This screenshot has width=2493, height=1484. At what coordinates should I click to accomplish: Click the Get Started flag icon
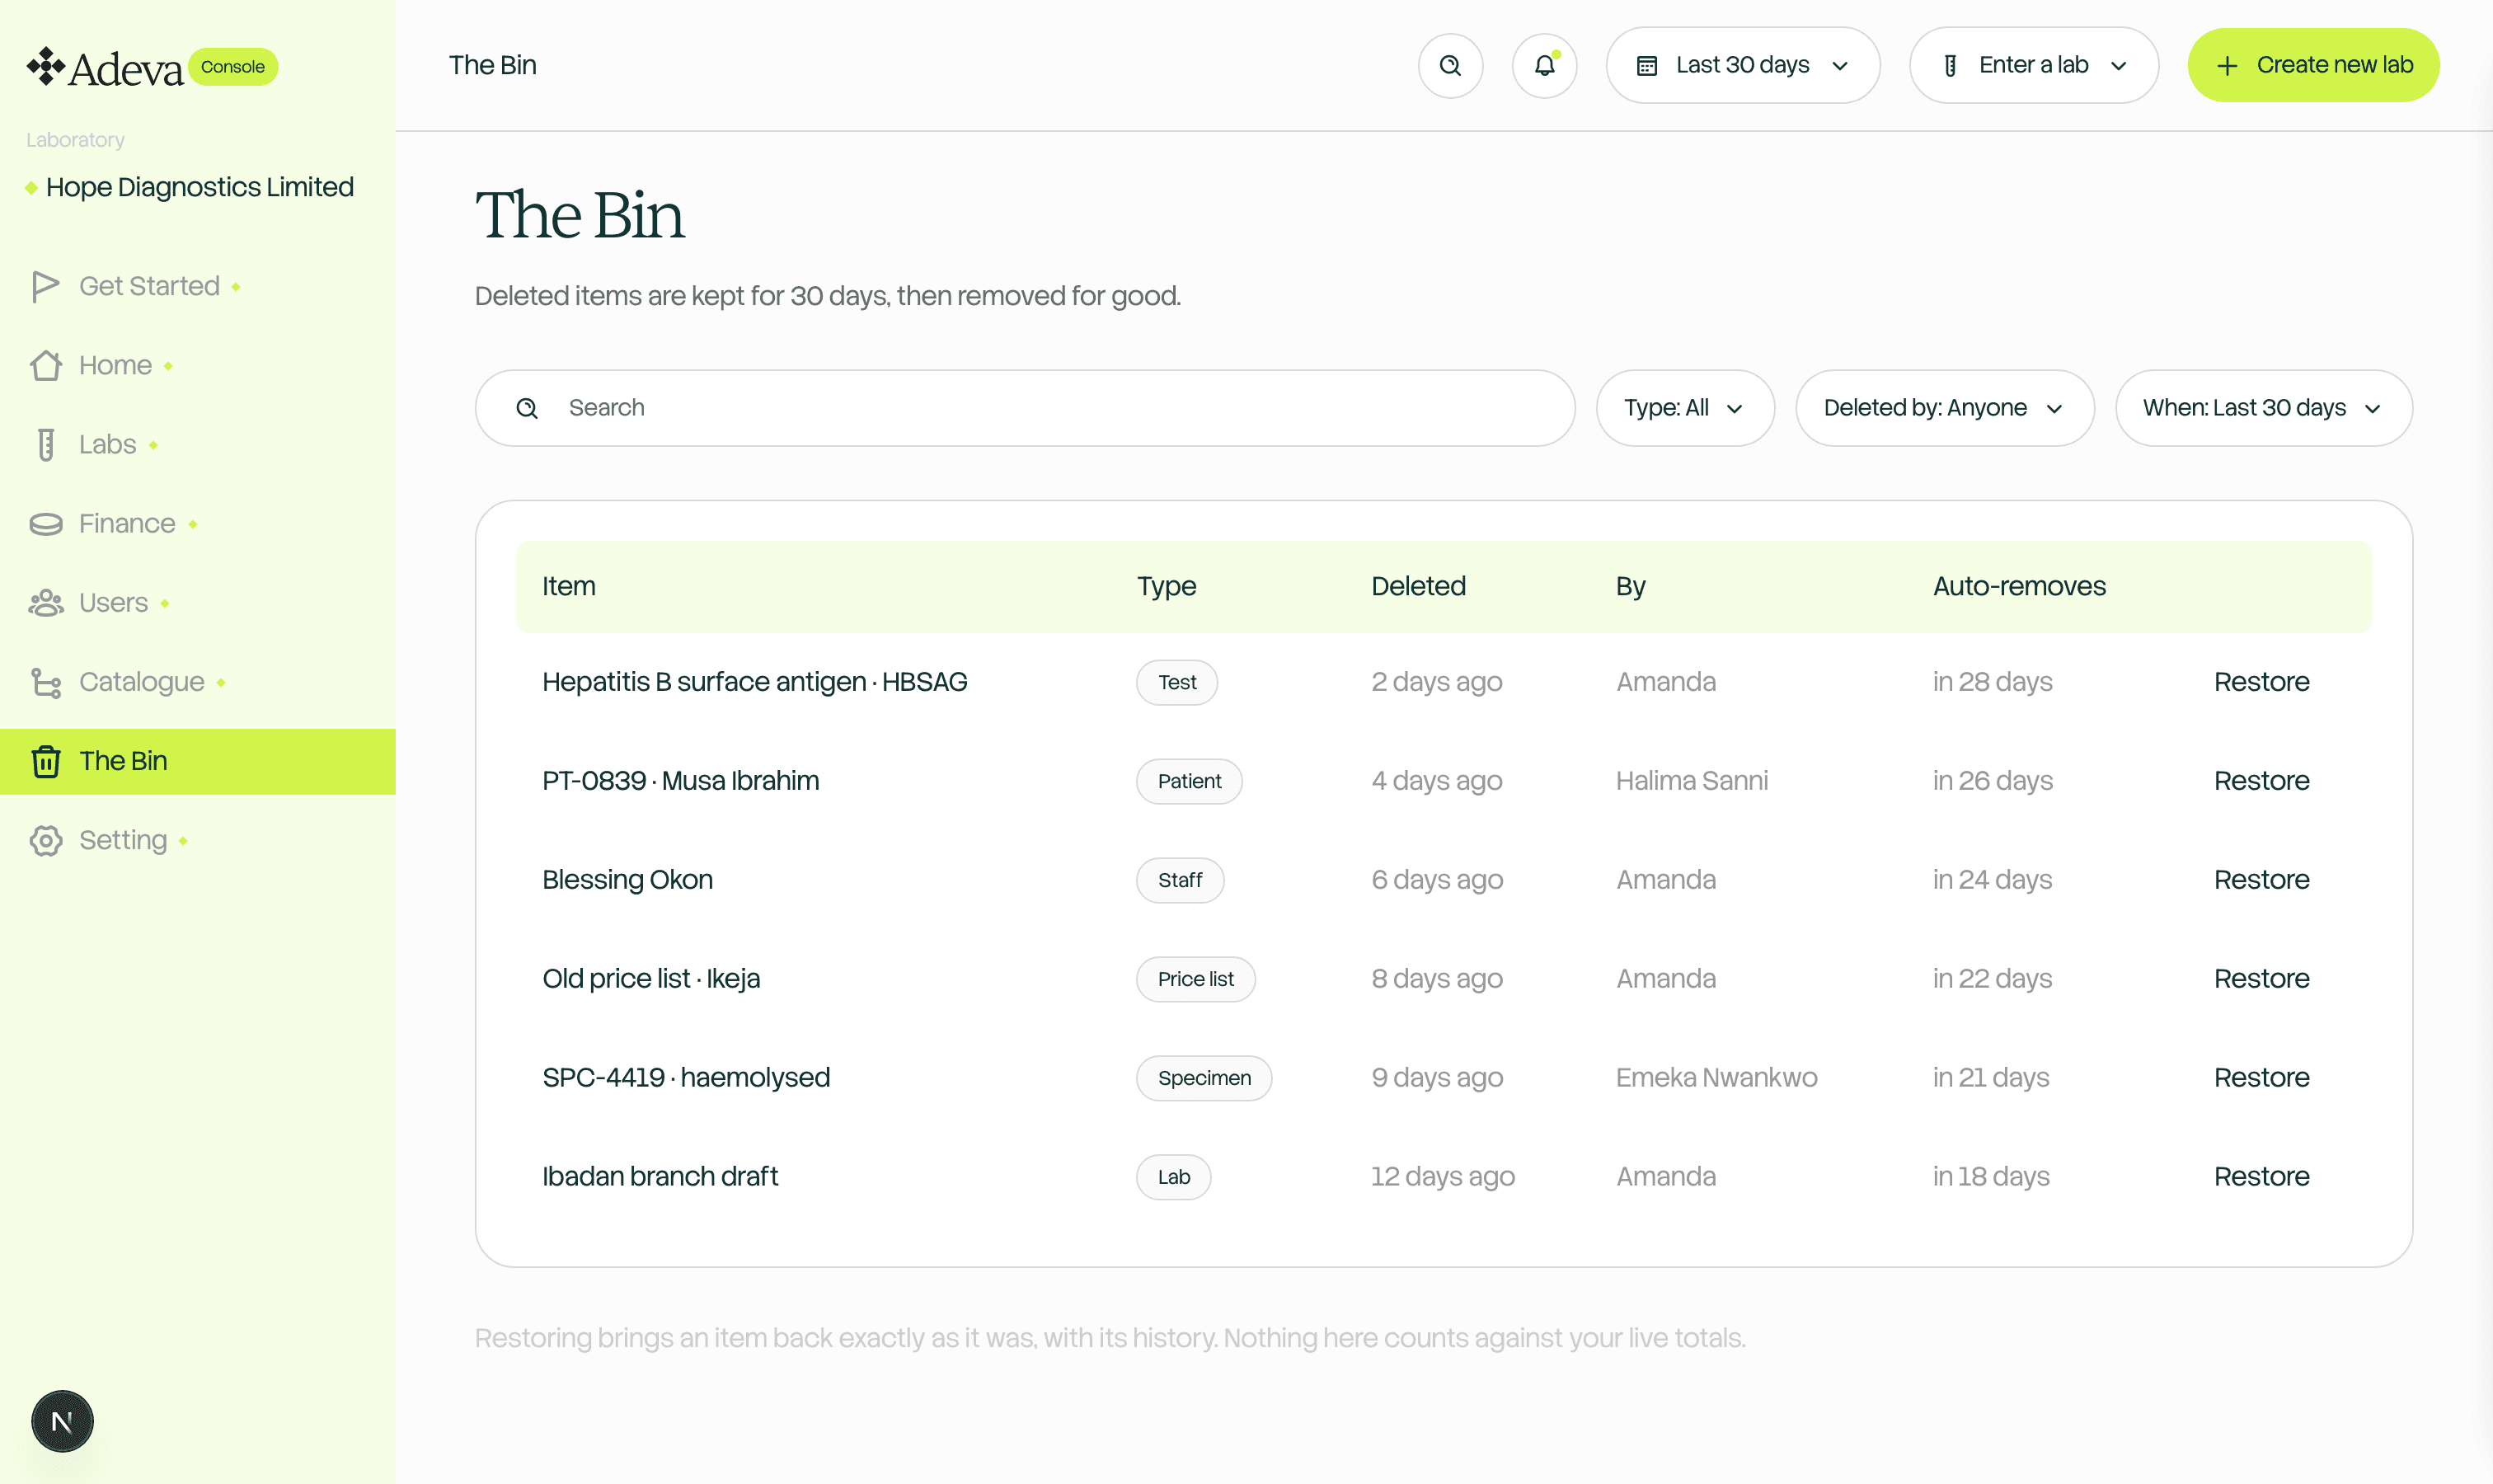click(45, 286)
